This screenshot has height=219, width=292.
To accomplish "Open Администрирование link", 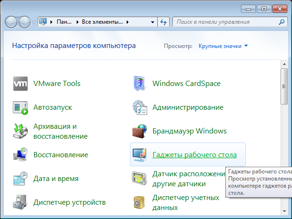I will click(x=188, y=107).
